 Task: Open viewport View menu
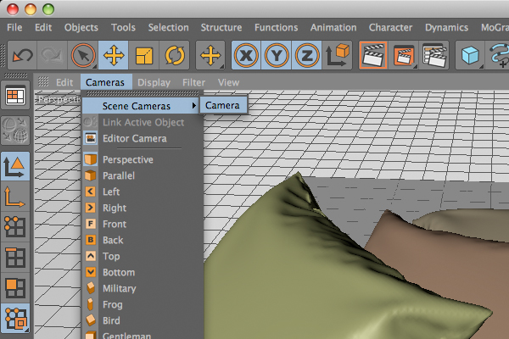click(228, 82)
